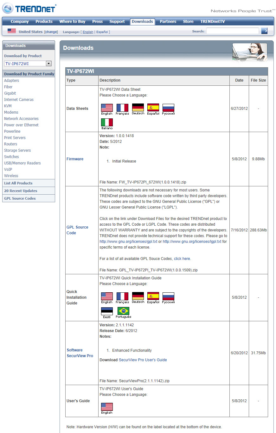276x433 pixels.
Task: Open the Store menu
Action: pos(188,22)
